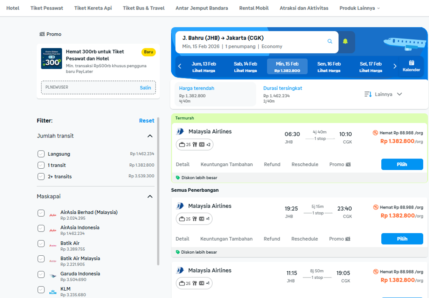Collapse the Jumlah transit filter section
This screenshot has height=298, width=429.
150,136
